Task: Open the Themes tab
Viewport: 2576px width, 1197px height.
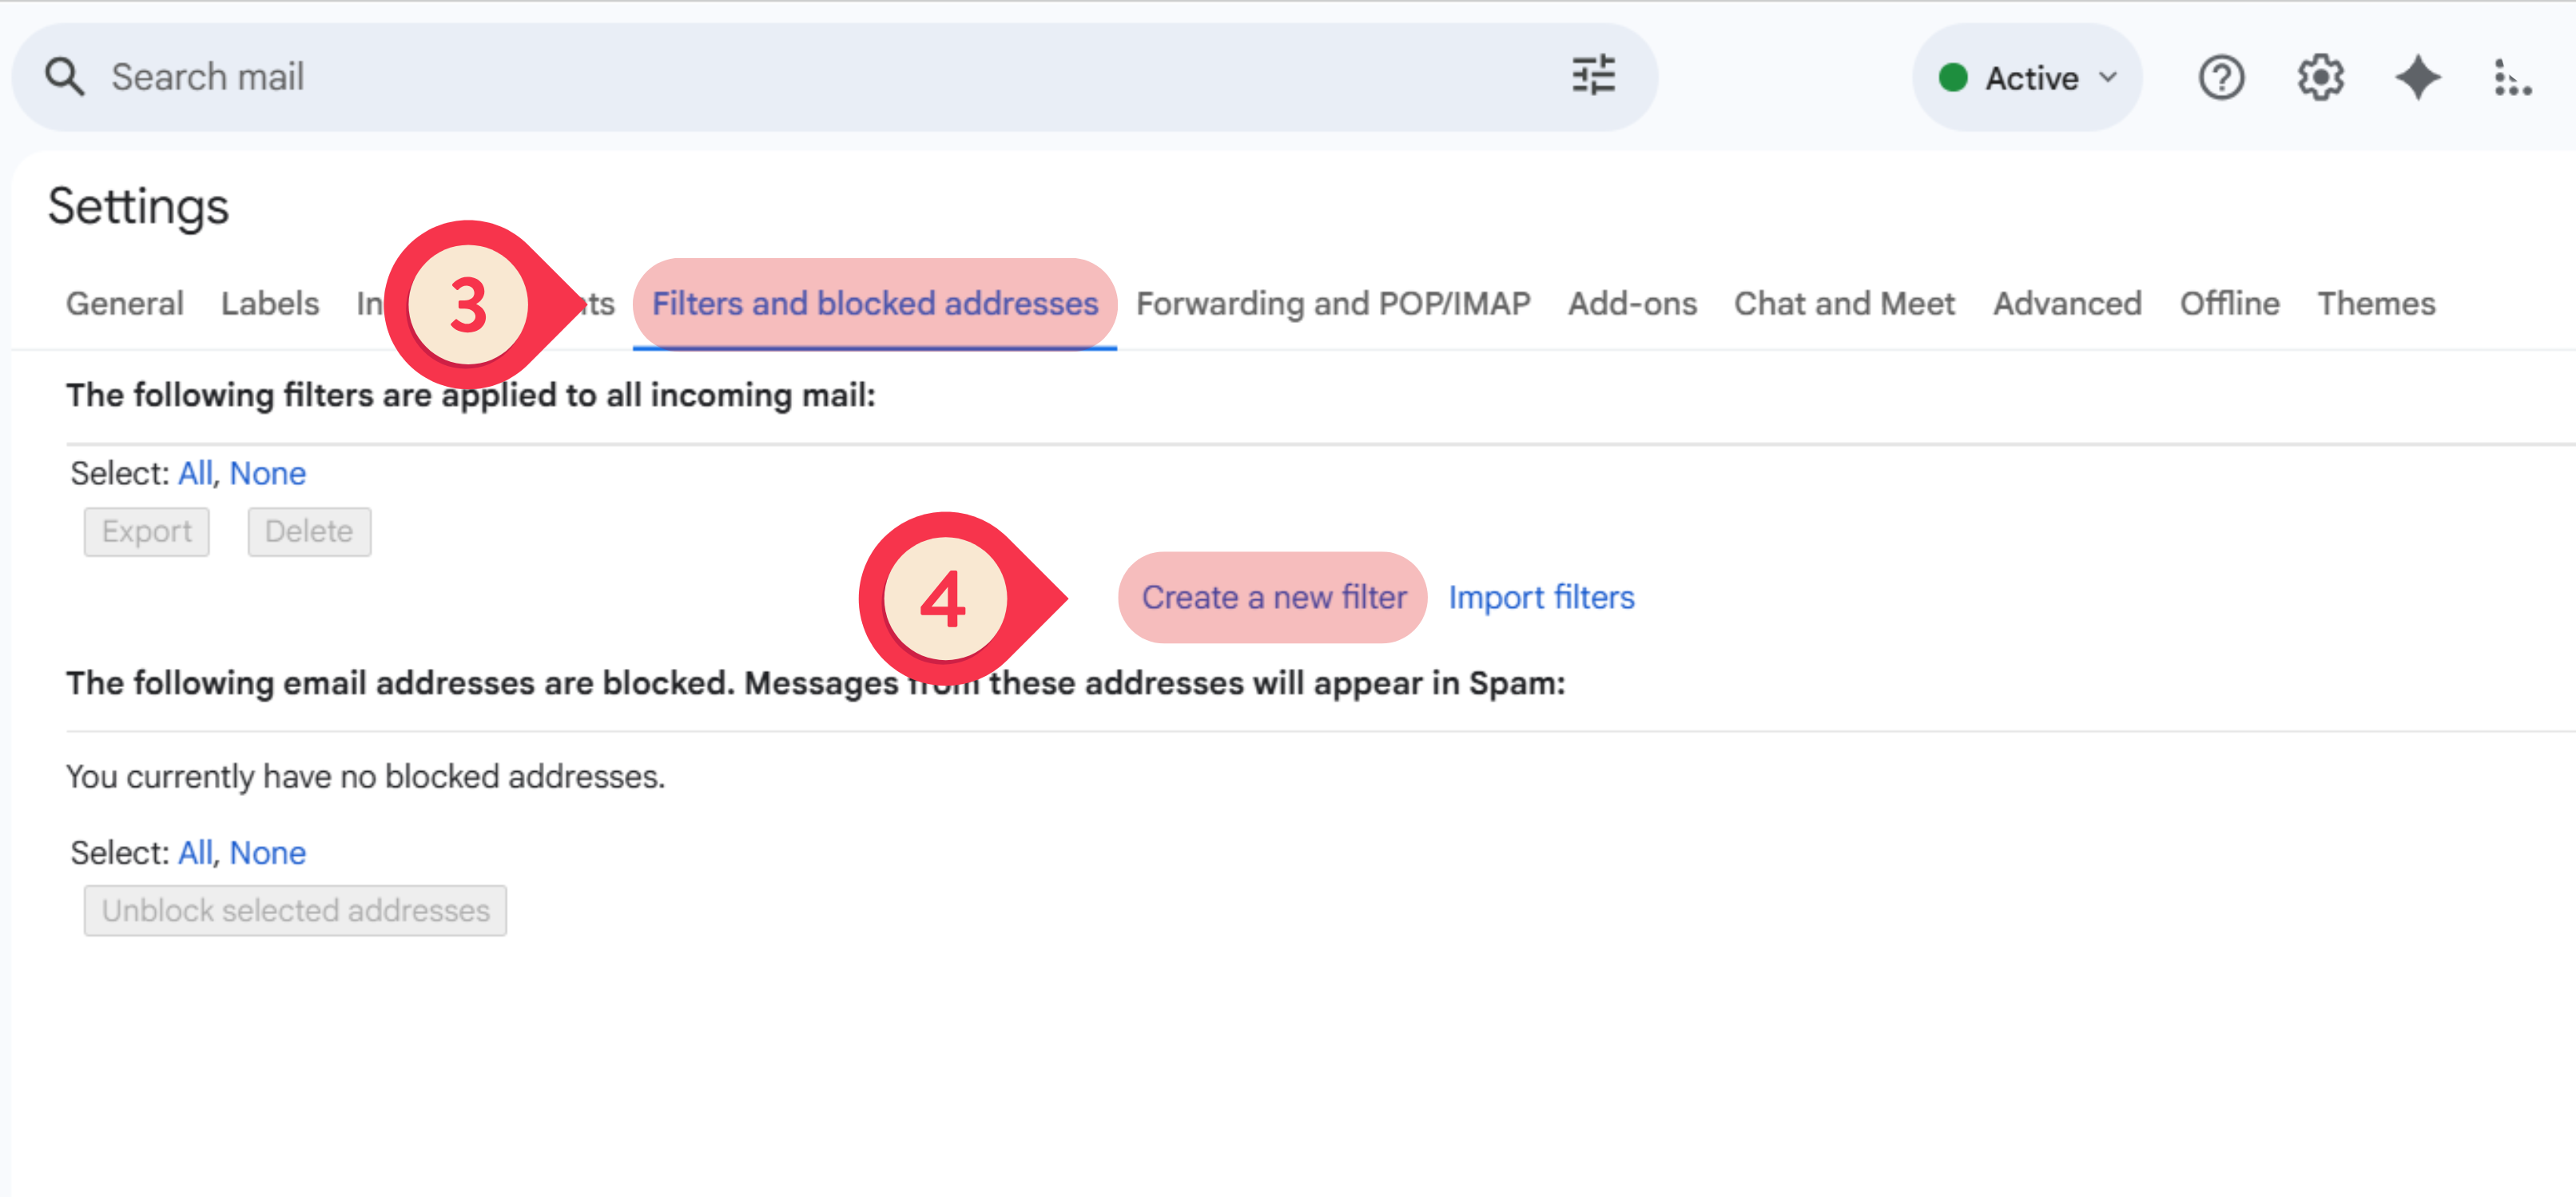Action: click(2376, 303)
